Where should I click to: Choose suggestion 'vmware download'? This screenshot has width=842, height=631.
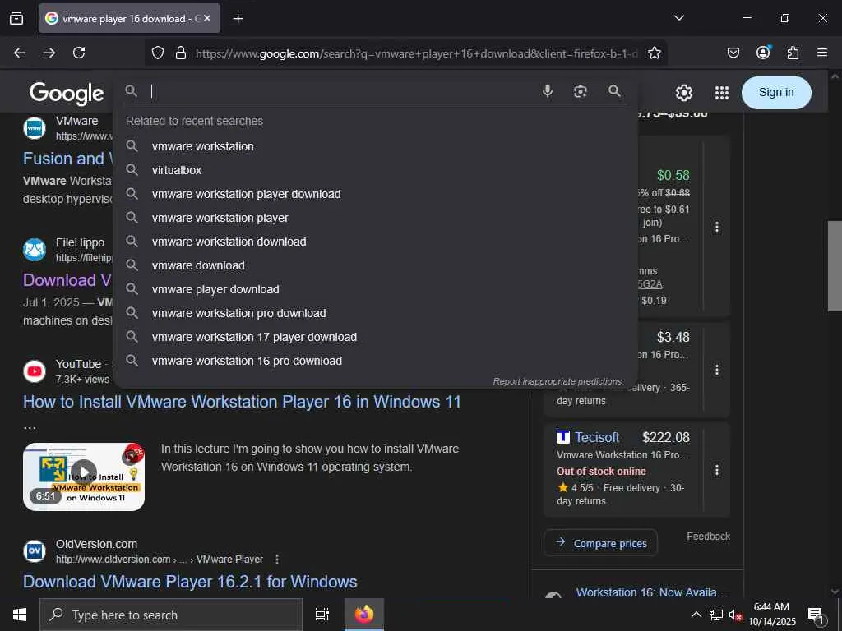click(375, 265)
